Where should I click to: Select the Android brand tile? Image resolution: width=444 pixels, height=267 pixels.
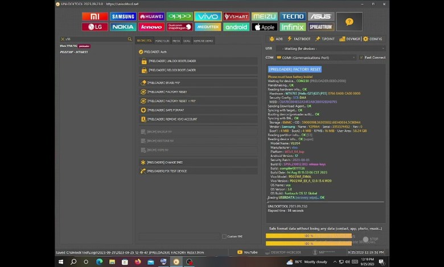click(236, 27)
